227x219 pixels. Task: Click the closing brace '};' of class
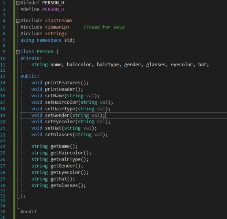23,196
